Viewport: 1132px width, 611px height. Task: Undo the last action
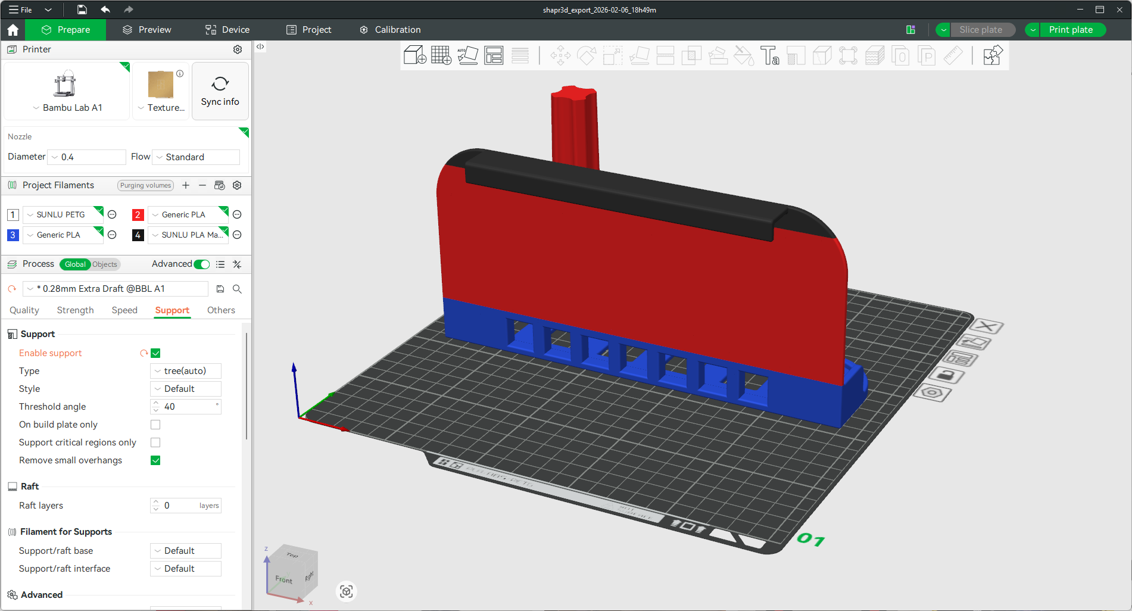[105, 10]
